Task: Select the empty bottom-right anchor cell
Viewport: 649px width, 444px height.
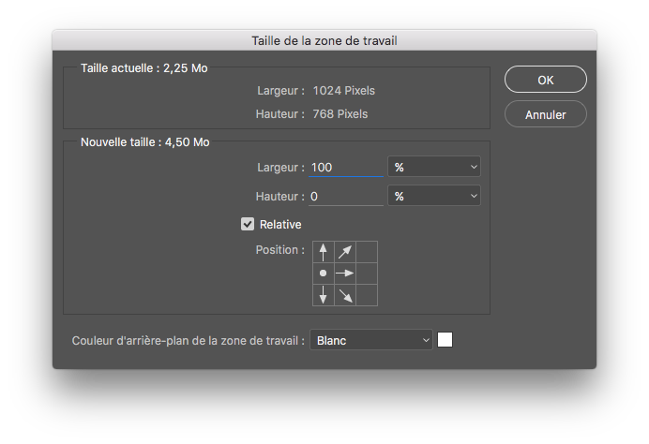Action: pyautogui.click(x=367, y=295)
